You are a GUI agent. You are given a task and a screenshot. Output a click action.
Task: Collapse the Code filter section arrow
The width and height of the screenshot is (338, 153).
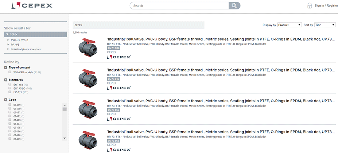click(6, 100)
